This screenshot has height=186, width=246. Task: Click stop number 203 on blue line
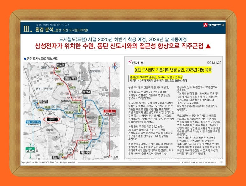click(x=97, y=102)
